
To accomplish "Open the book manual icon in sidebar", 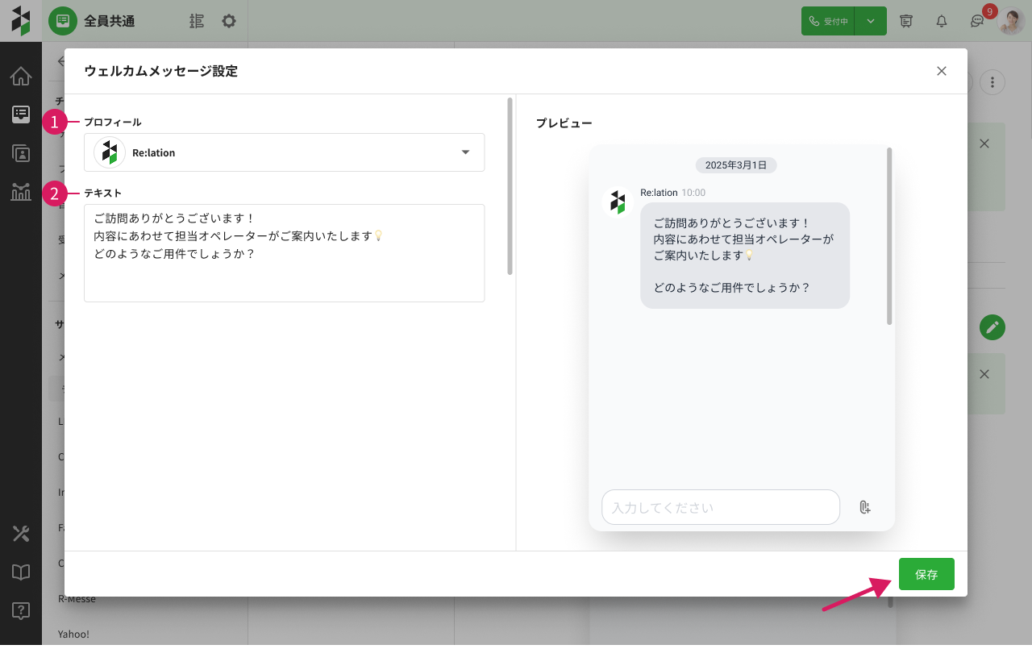I will tap(21, 572).
